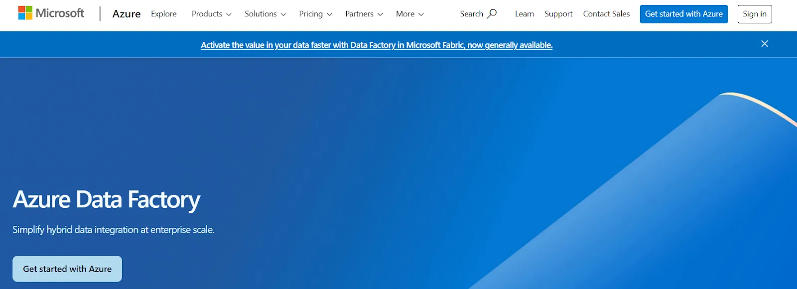Image resolution: width=797 pixels, height=289 pixels.
Task: Open the Learn link
Action: [525, 14]
